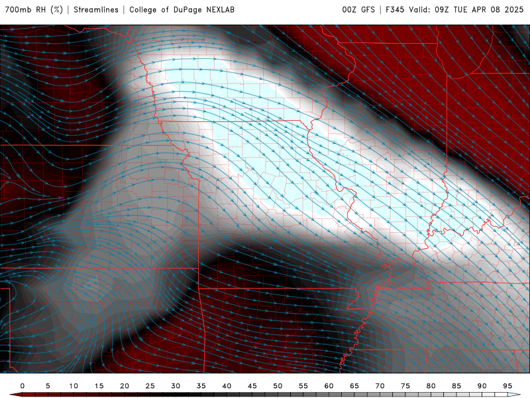
Task: Click the "40" colorbar label
Action: click(227, 386)
